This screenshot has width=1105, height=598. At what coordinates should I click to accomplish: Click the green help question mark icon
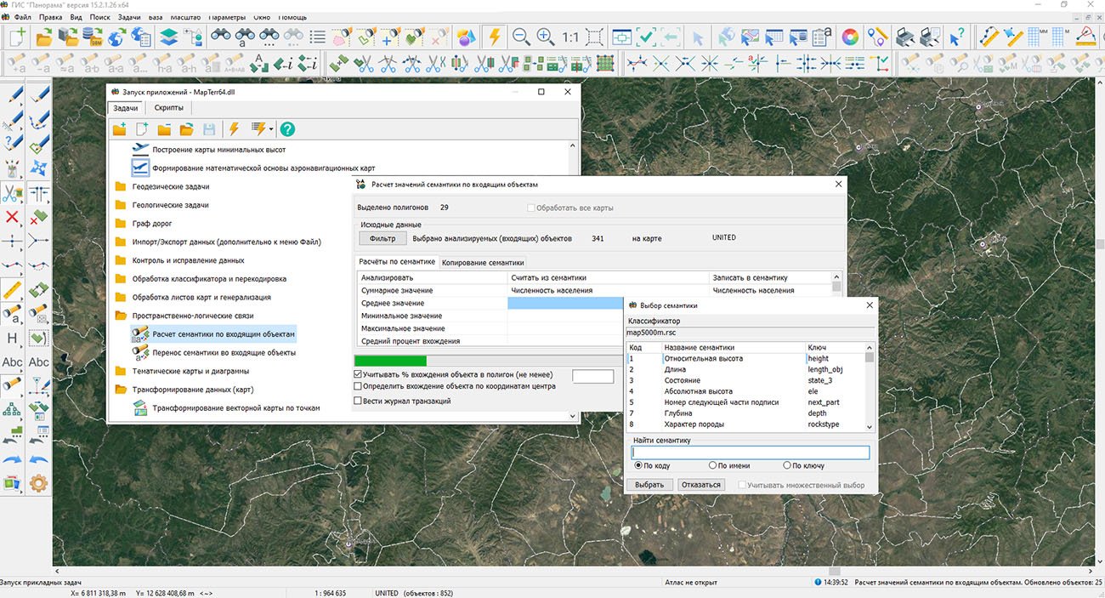pyautogui.click(x=287, y=129)
